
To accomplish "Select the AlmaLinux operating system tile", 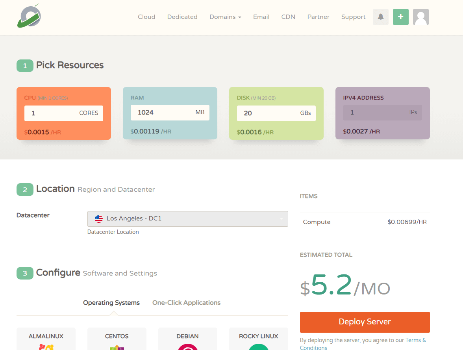I will [46, 339].
